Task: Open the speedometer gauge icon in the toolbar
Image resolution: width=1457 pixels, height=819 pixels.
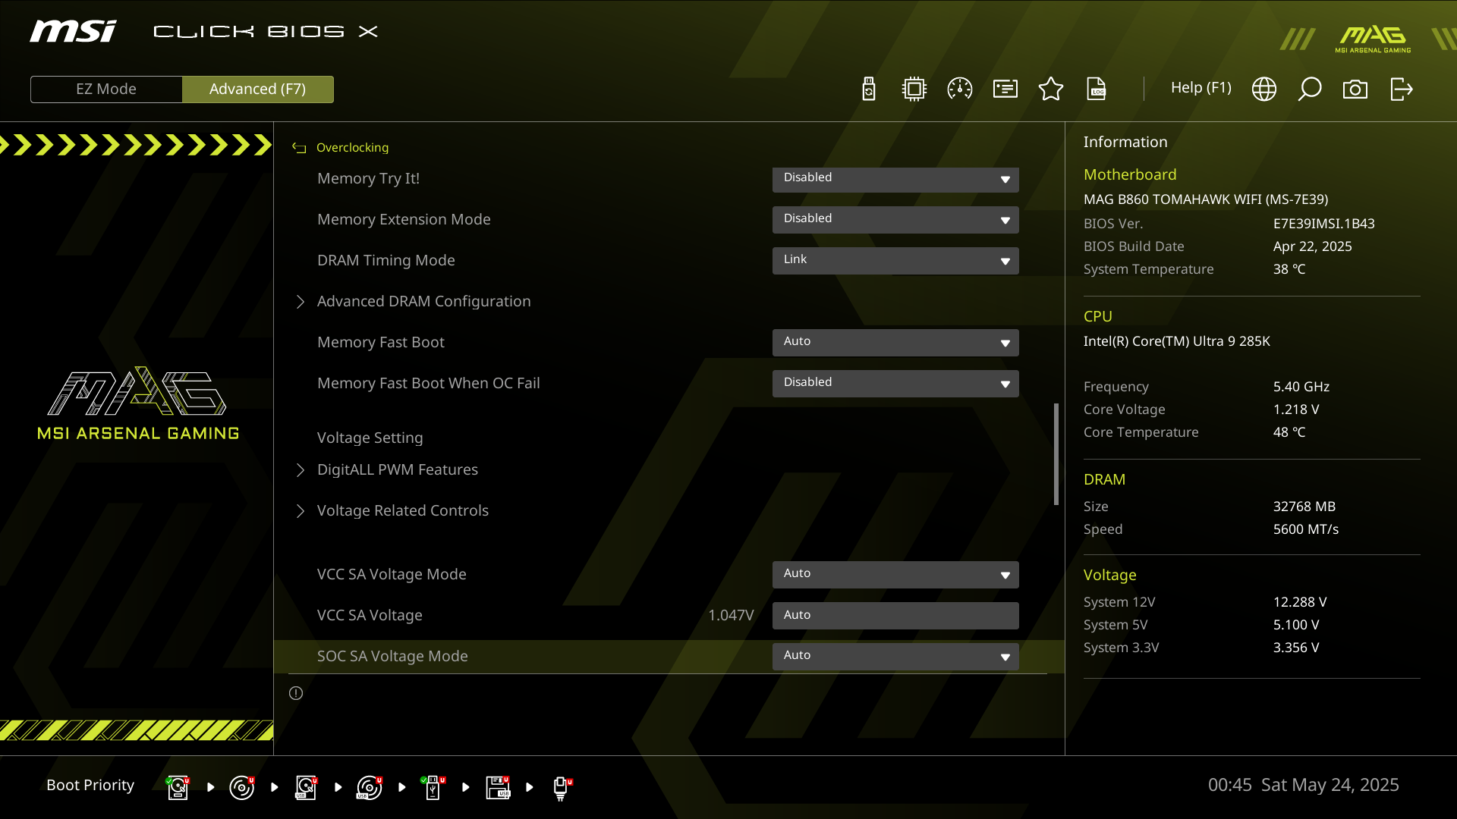Action: pos(960,89)
